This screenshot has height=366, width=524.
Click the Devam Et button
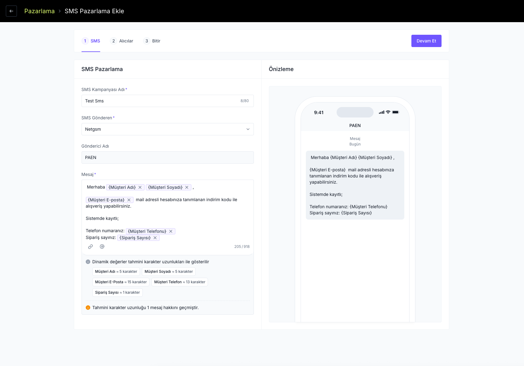(x=426, y=41)
